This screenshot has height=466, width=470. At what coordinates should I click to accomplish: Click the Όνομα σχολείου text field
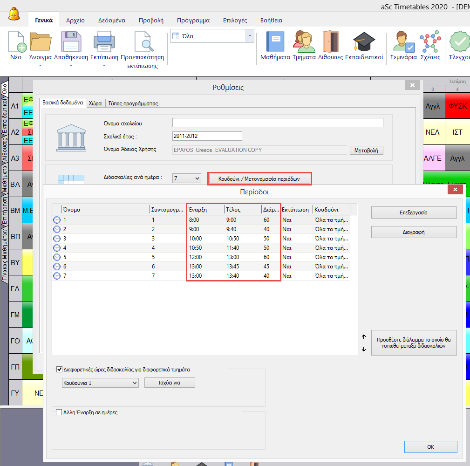(x=278, y=123)
